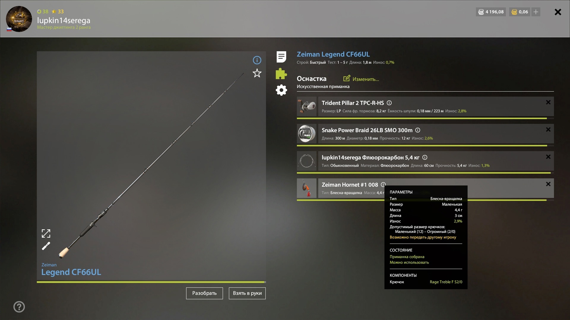Click the Оснастка heading
The image size is (570, 320).
(311, 79)
